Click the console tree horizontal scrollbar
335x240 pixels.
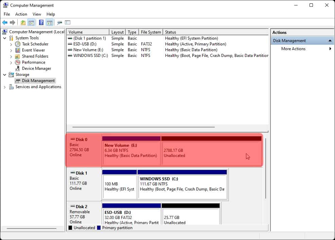pyautogui.click(x=31, y=228)
